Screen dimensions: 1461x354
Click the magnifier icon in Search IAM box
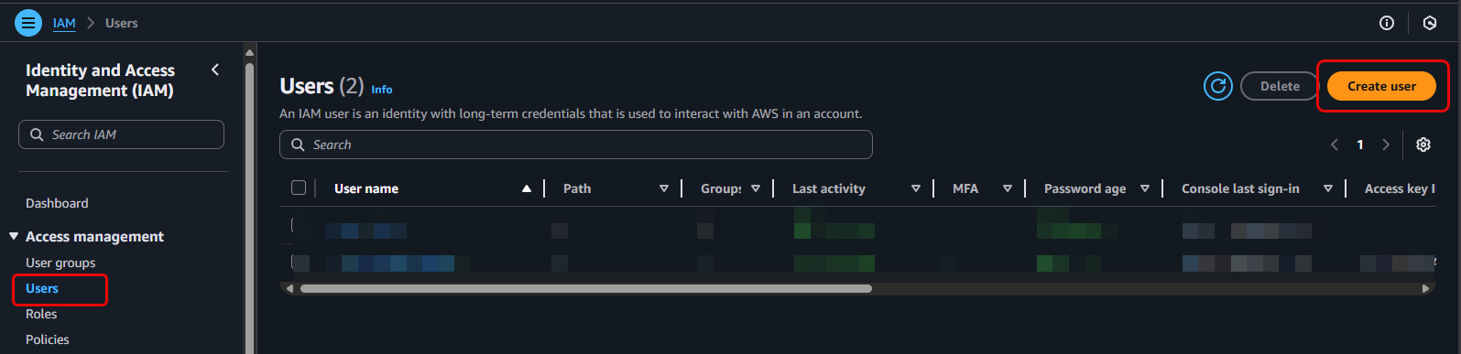click(x=37, y=134)
